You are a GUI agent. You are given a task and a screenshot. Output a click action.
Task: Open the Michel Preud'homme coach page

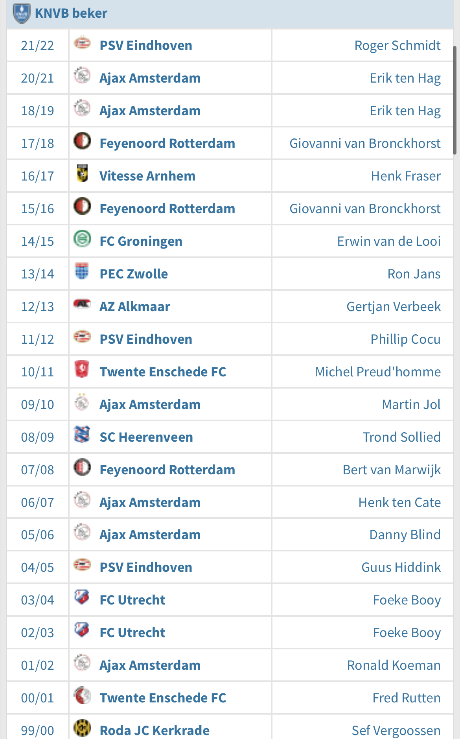tap(378, 372)
